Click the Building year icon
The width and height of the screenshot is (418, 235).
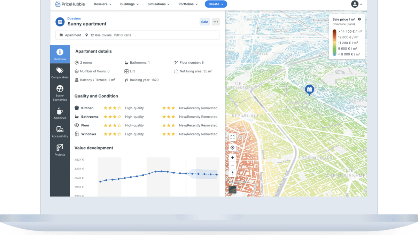point(126,80)
